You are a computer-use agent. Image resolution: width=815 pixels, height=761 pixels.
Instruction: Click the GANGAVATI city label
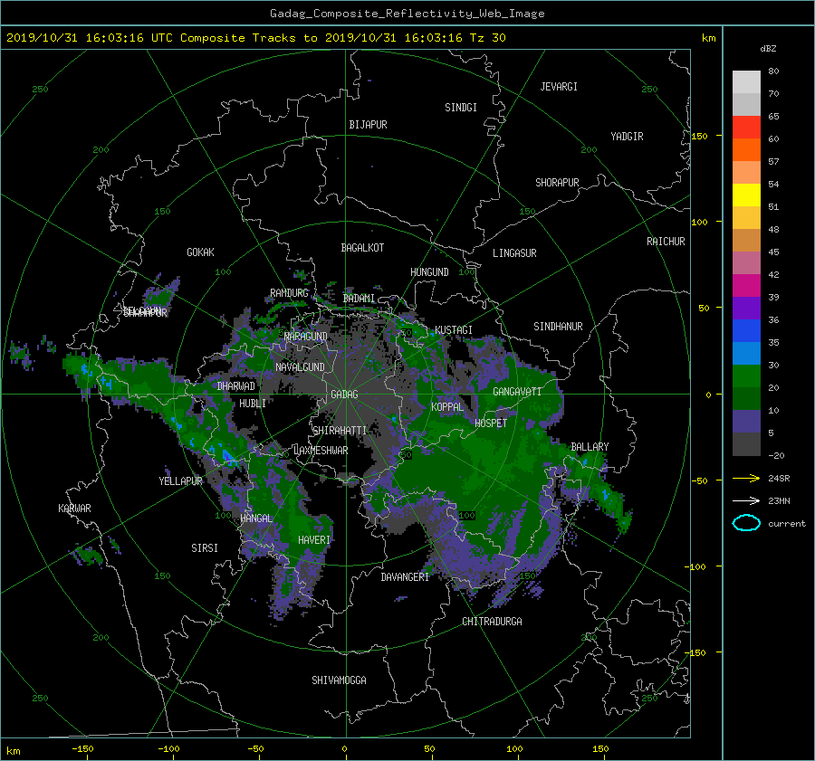pos(517,392)
